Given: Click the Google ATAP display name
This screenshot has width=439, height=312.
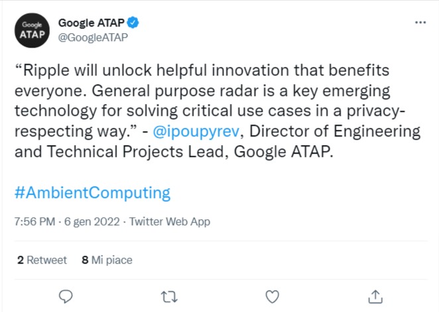Looking at the screenshot, I should coord(92,23).
